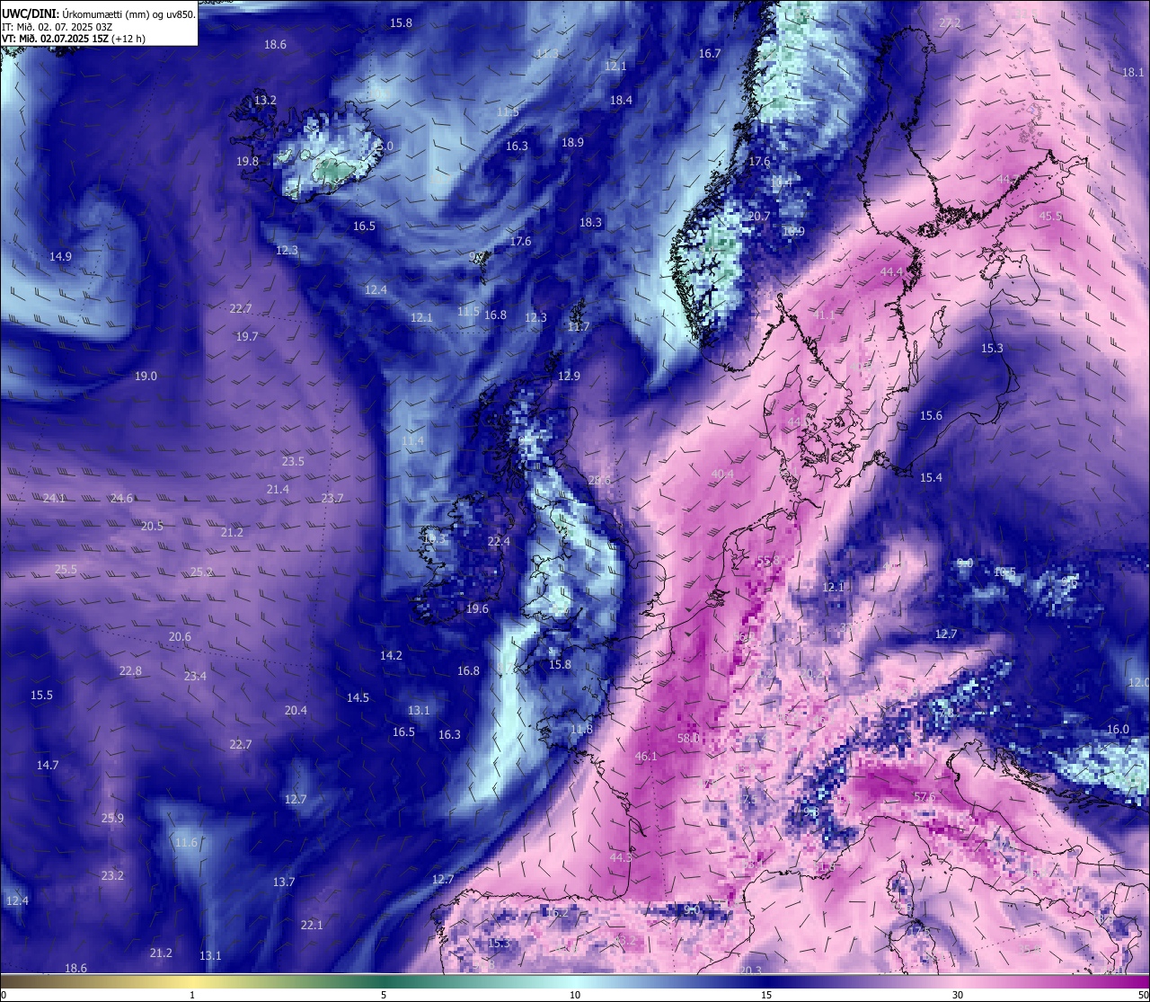1150x1002 pixels.
Task: Click the 25.9 value on the map
Action: click(x=112, y=819)
